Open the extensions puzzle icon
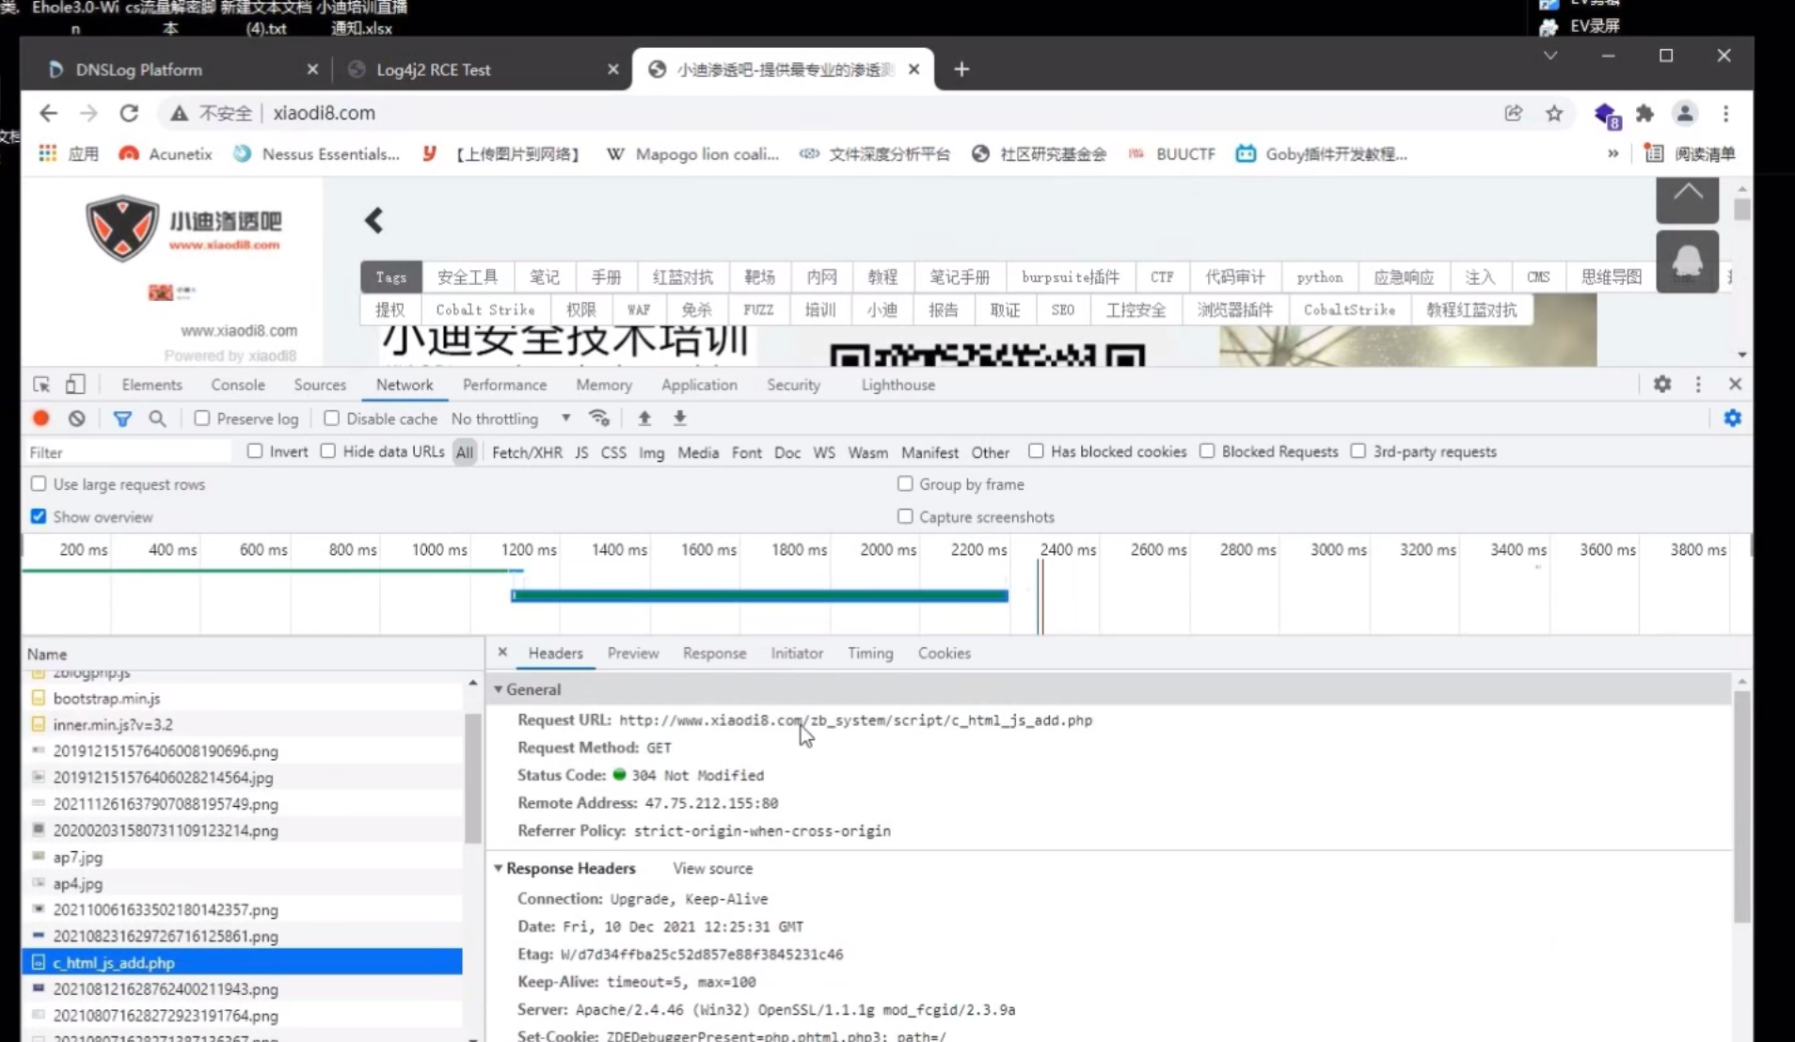This screenshot has width=1795, height=1042. click(1644, 113)
